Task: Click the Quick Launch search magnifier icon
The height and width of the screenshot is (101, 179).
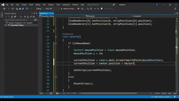Action: point(114,5)
